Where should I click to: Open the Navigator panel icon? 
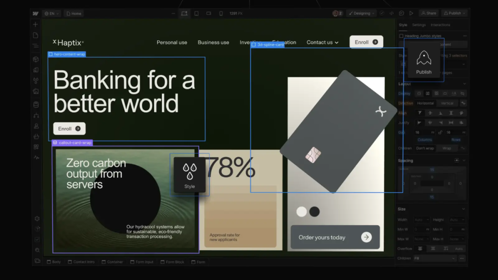tap(36, 46)
